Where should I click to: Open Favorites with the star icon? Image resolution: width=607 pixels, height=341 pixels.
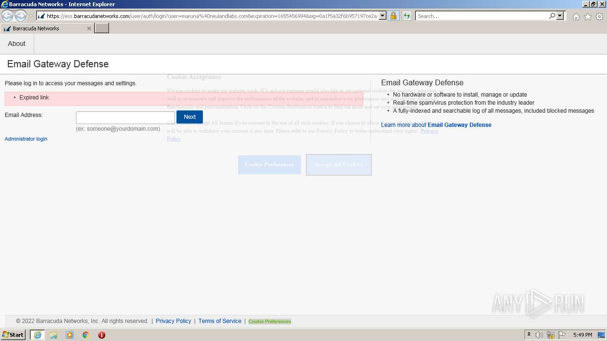[x=588, y=17]
